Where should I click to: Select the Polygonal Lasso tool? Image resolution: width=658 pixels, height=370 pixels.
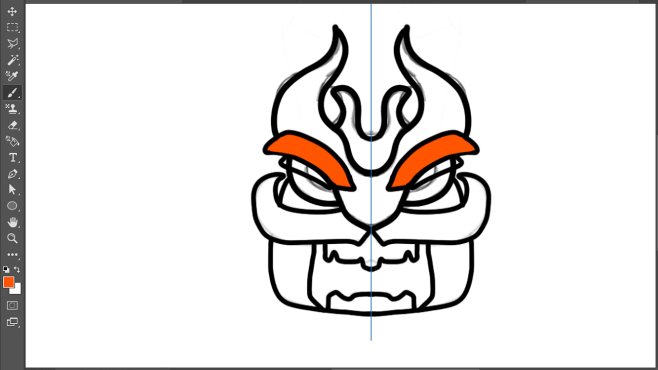[x=12, y=44]
